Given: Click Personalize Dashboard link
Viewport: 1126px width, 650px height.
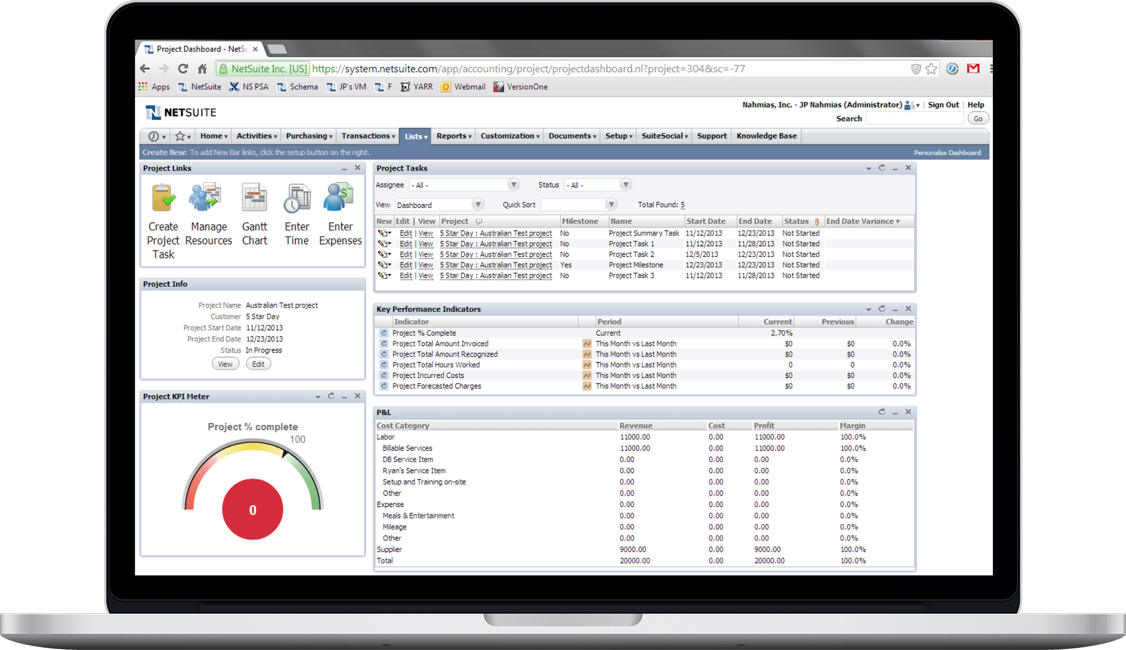Looking at the screenshot, I should pos(947,153).
